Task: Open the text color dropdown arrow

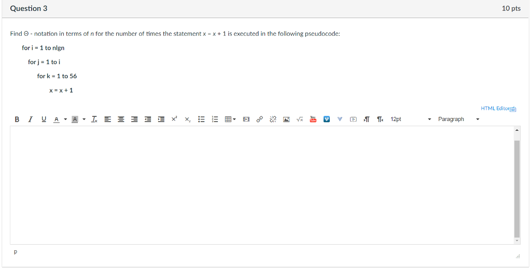Action: 65,119
